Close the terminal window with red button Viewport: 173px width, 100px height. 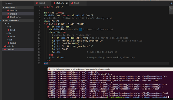[49, 69]
